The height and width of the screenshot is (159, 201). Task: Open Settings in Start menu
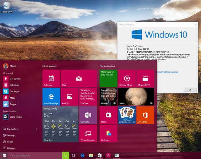point(9,136)
